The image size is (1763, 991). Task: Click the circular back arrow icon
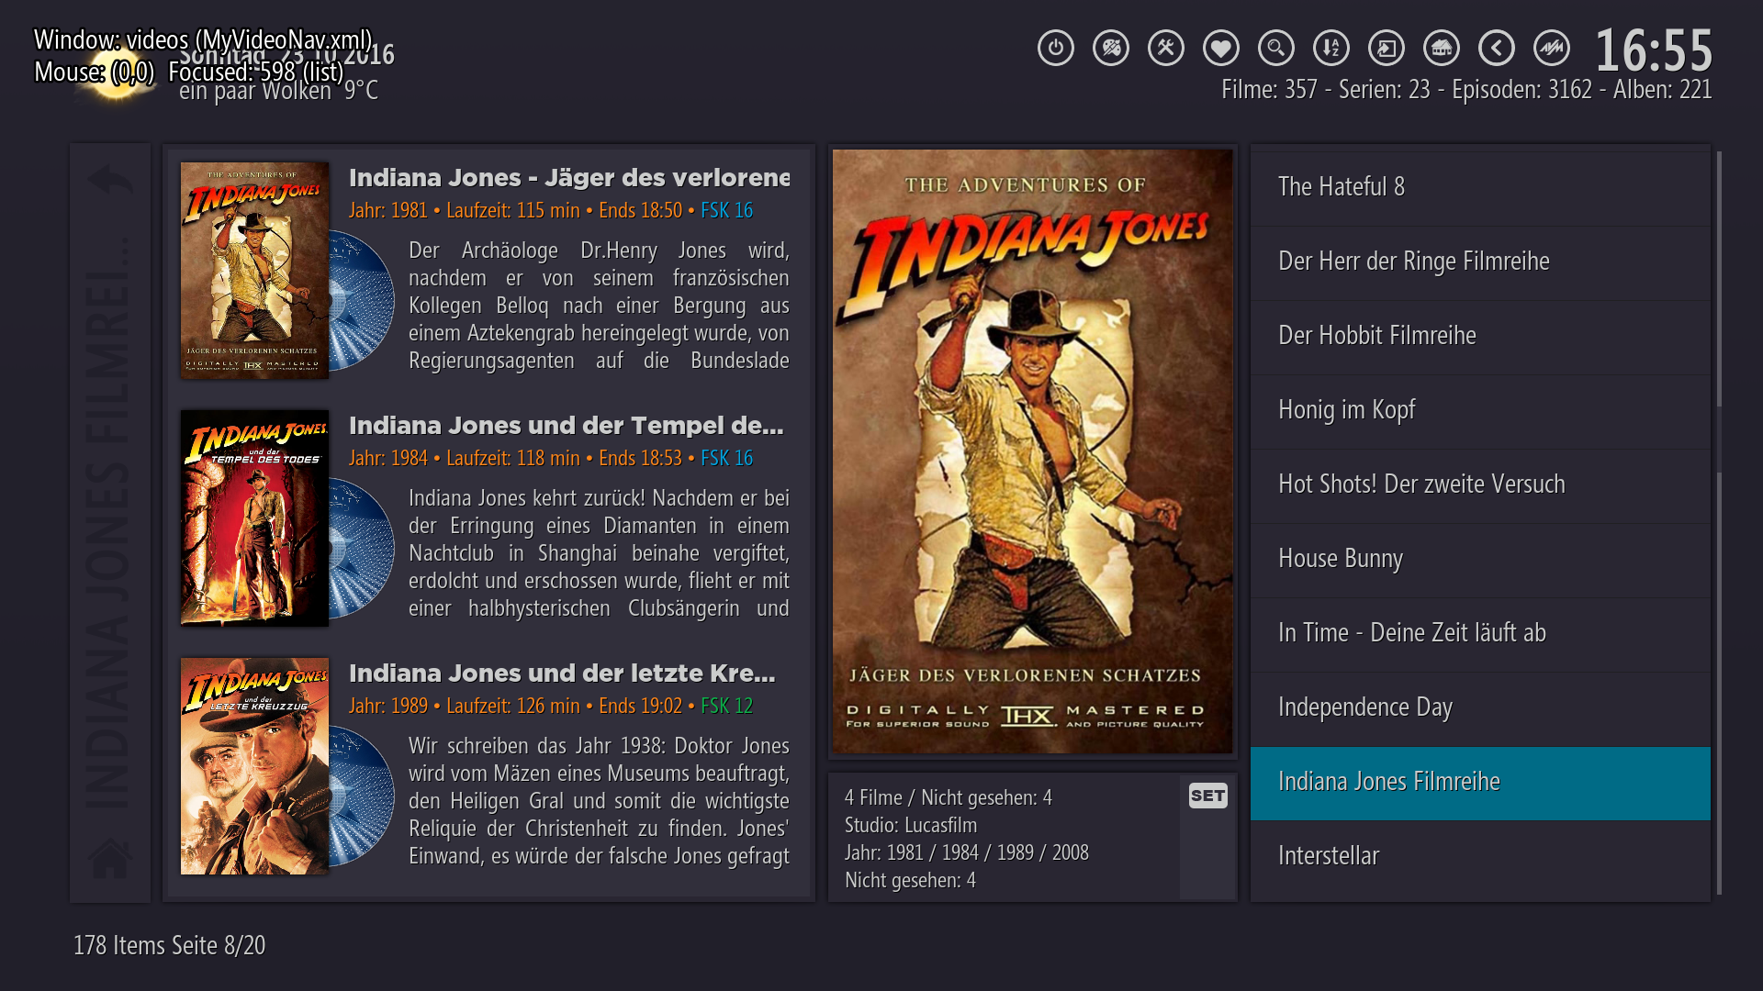click(1497, 48)
